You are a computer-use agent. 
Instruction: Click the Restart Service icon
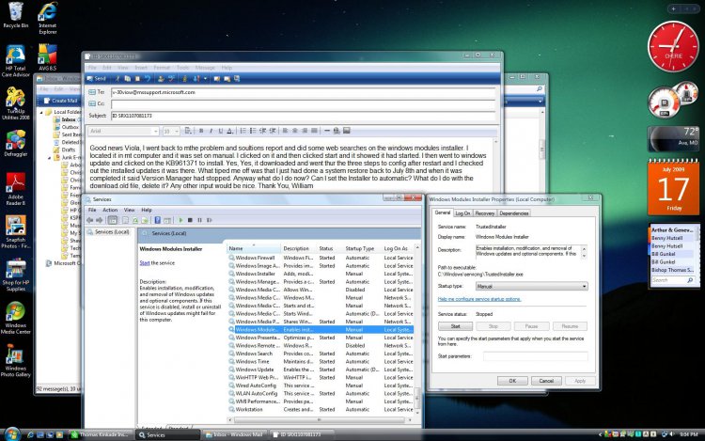pos(209,220)
